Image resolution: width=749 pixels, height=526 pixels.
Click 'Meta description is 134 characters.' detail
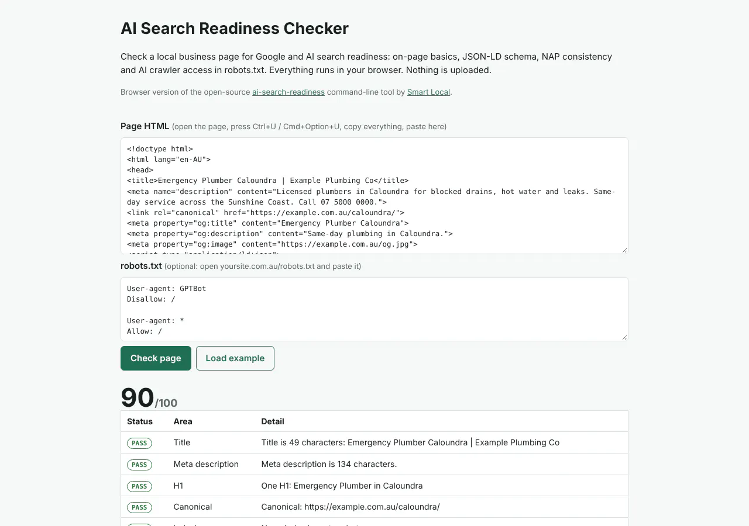click(x=329, y=464)
